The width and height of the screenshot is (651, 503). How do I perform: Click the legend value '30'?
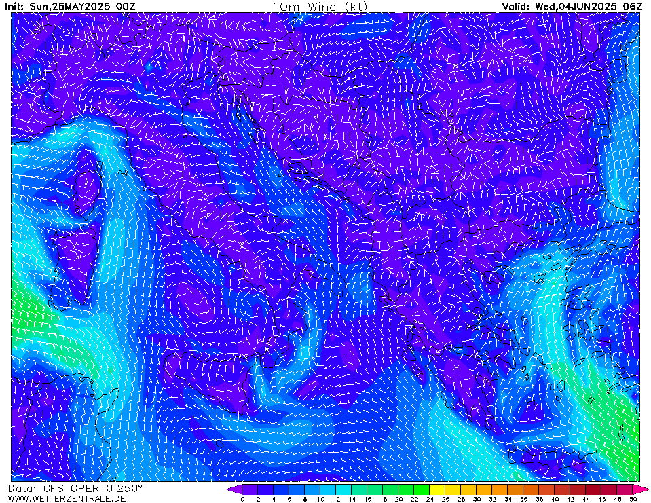click(477, 499)
